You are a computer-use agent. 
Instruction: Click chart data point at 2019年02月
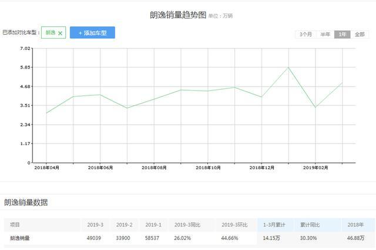[315, 107]
